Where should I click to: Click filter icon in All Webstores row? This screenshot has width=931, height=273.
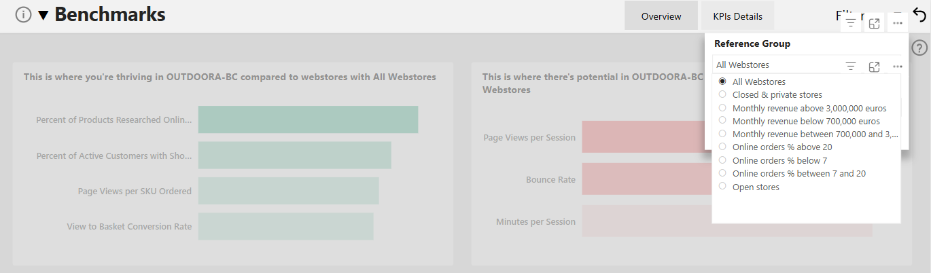851,66
